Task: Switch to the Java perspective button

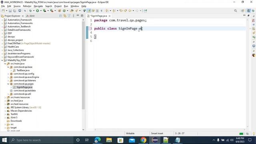Action: 248,11
